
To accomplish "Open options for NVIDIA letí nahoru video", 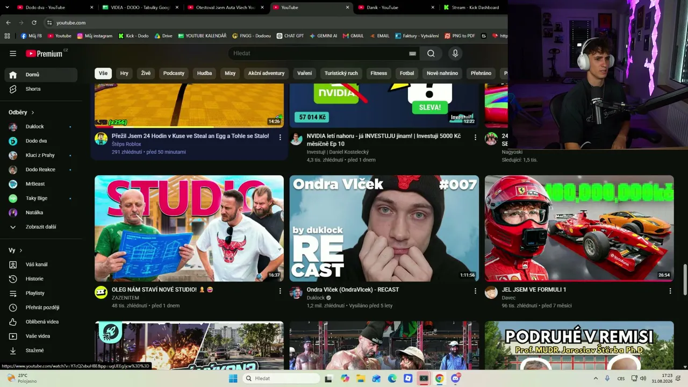I will [x=475, y=137].
